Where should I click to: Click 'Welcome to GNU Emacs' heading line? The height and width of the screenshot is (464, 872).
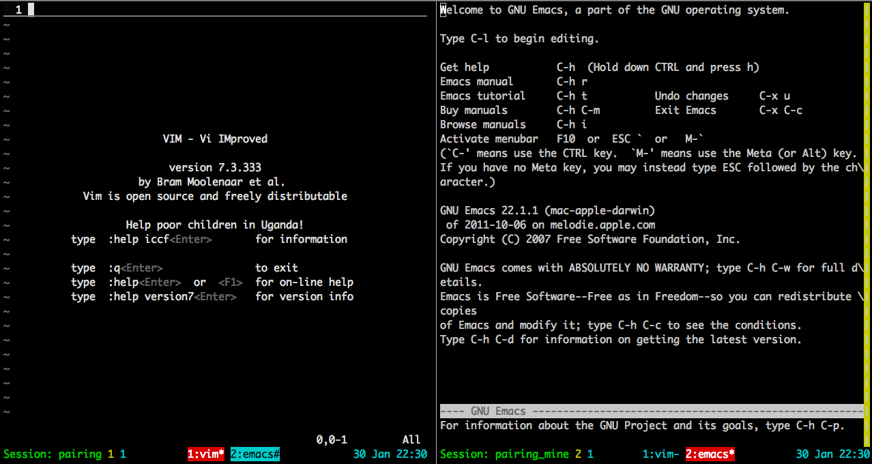pyautogui.click(x=615, y=10)
